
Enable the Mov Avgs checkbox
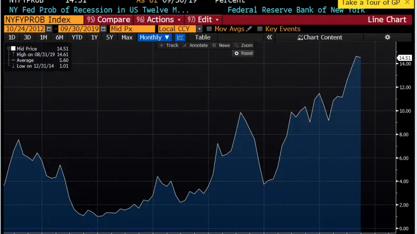(209, 29)
